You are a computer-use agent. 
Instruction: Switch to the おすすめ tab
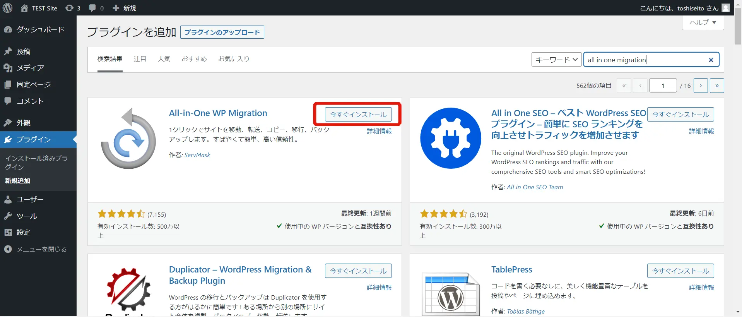tap(194, 59)
